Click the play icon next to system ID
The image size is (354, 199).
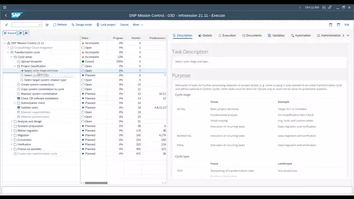(x=324, y=7)
